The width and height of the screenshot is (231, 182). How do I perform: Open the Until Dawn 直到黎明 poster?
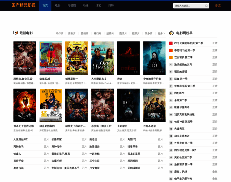pyautogui.click(x=129, y=105)
